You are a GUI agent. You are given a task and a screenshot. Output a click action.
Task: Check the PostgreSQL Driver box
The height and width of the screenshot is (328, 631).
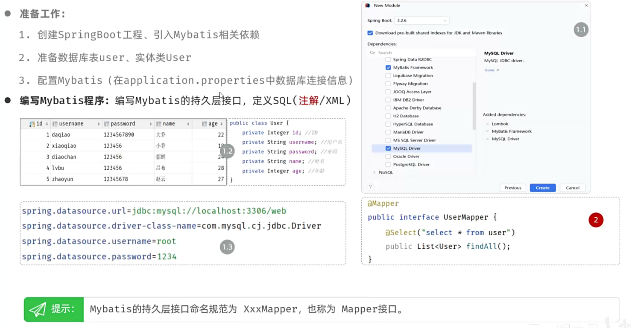[388, 165]
